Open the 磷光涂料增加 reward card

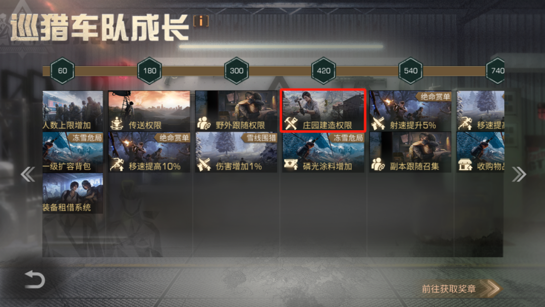[x=323, y=152]
